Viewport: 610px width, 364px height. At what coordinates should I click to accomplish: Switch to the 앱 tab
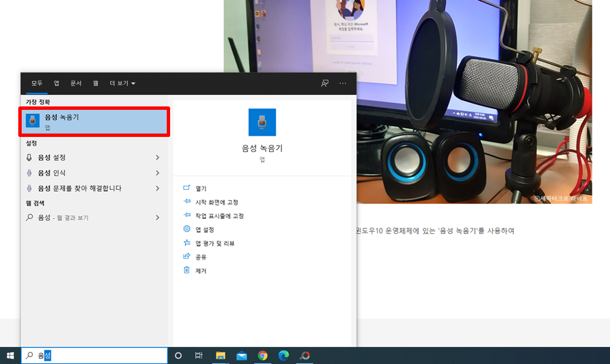click(56, 83)
